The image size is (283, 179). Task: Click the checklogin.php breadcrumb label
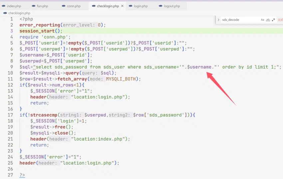tap(19, 13)
